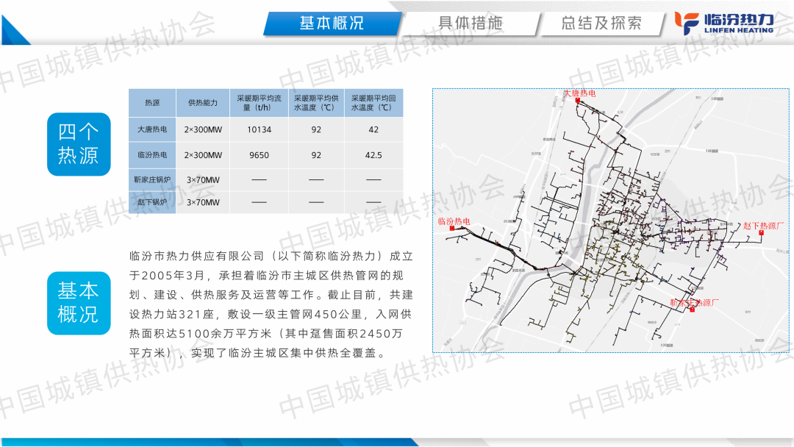Select the 大唐热电 row label in table

(x=152, y=129)
